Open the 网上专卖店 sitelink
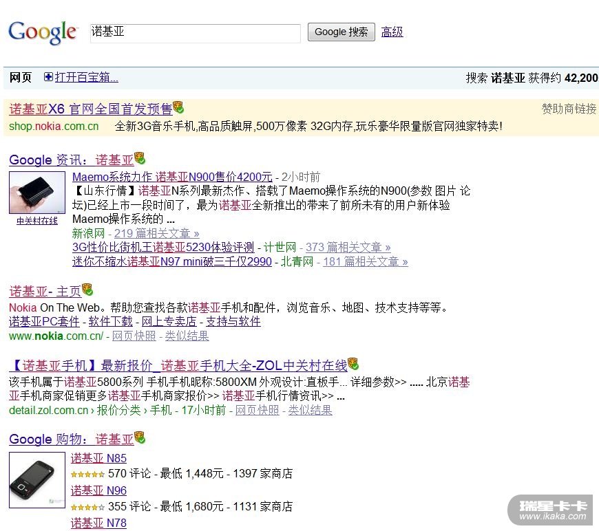The height and width of the screenshot is (531, 599). pos(169,321)
